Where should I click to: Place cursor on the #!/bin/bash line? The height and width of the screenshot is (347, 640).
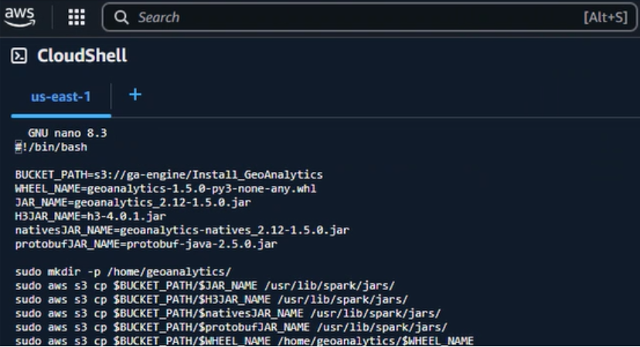click(52, 147)
